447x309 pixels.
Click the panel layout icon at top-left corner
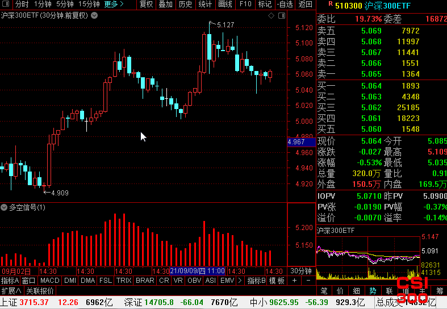pyautogui.click(x=6, y=4)
